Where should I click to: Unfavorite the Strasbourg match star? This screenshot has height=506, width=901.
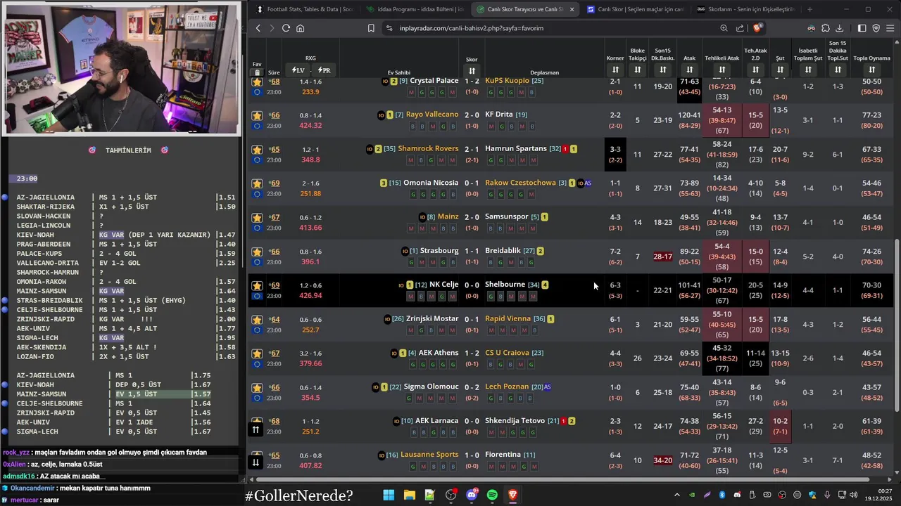tap(257, 252)
